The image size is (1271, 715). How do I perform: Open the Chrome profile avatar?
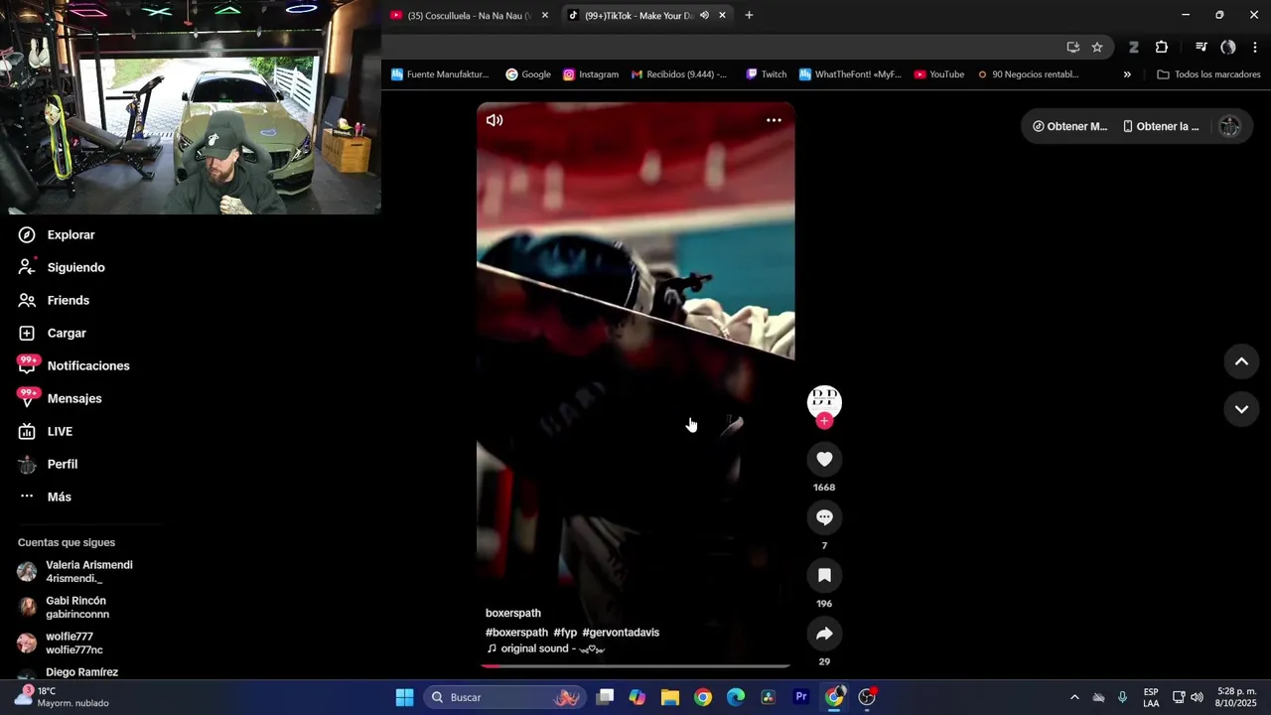click(1228, 48)
